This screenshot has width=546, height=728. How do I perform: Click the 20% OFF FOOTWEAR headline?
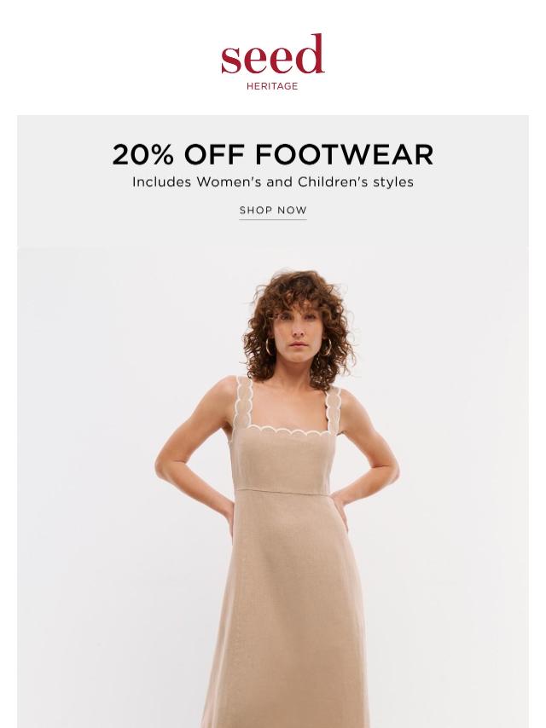(x=273, y=154)
